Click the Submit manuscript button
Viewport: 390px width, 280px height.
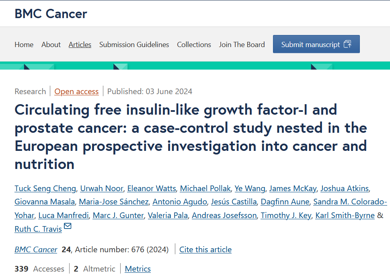pos(316,44)
